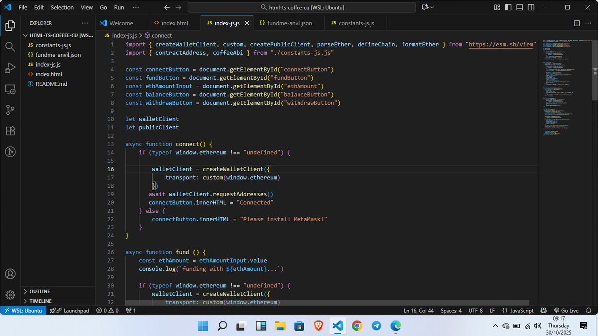Open editor More Actions ellipsis
The width and height of the screenshot is (598, 336).
pos(589,23)
